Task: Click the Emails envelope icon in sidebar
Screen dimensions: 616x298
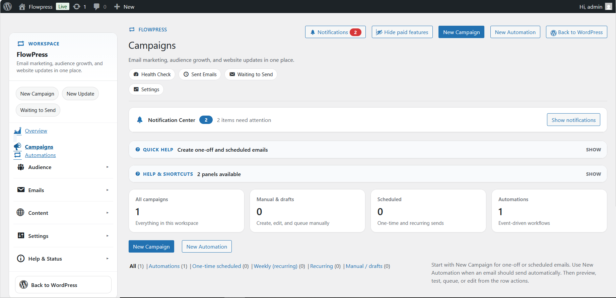Action: point(21,190)
